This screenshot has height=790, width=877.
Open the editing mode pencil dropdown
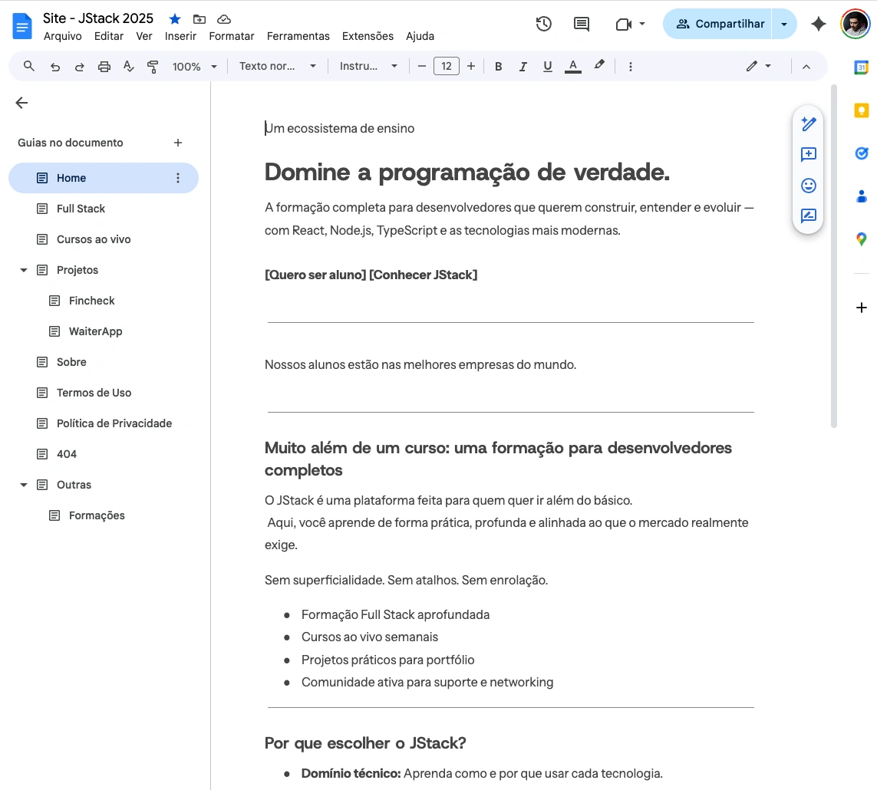(758, 67)
